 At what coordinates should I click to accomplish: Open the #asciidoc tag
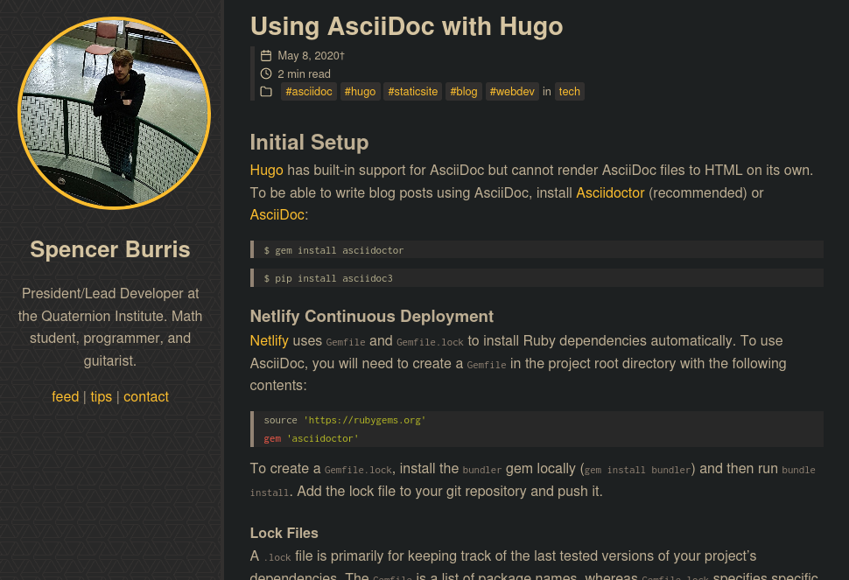(309, 92)
